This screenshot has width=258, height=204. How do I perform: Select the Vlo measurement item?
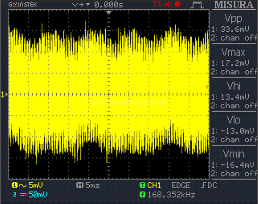233,120
